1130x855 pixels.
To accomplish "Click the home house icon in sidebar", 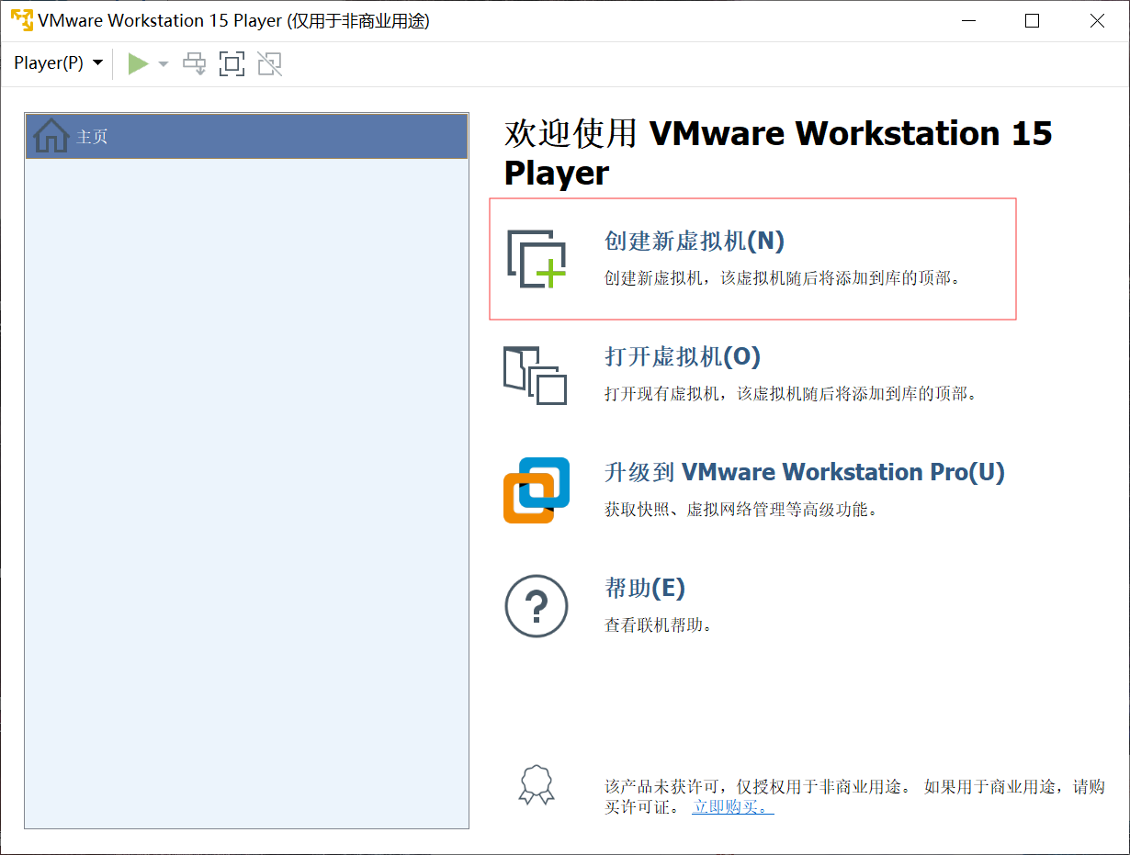I will click(x=51, y=136).
